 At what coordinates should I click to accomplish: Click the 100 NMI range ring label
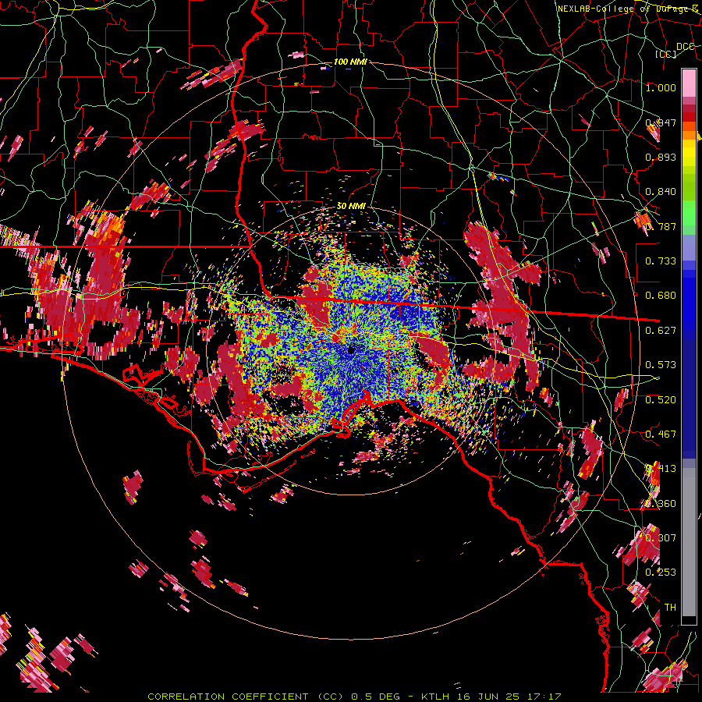(x=350, y=62)
